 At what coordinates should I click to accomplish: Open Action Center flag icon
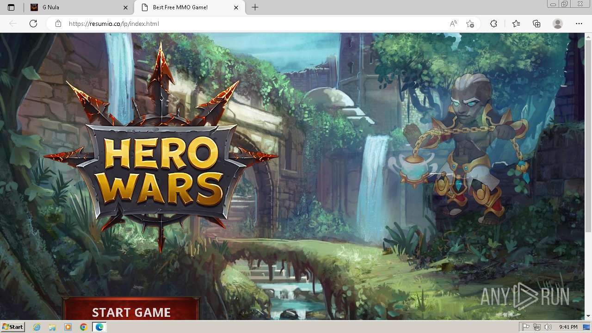526,327
